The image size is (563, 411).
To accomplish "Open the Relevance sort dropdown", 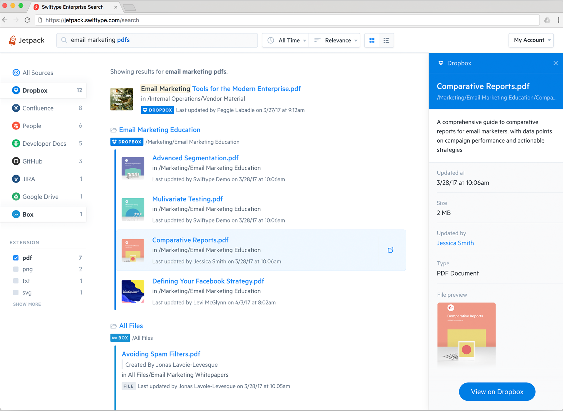I will [335, 40].
